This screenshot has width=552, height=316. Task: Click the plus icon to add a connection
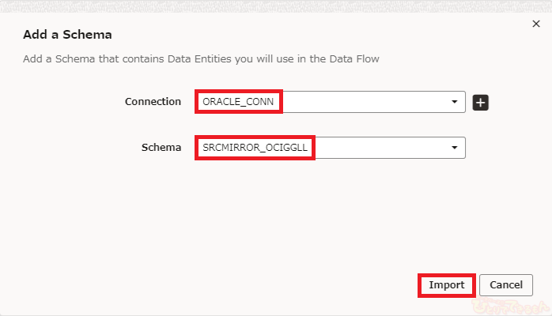pyautogui.click(x=480, y=102)
